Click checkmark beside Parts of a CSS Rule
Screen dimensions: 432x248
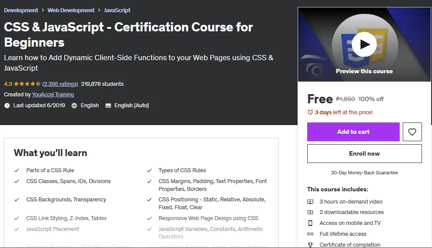click(17, 170)
